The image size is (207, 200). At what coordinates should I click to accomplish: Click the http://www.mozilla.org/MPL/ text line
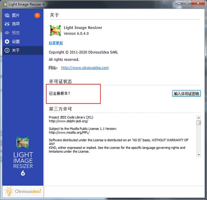click(x=69, y=132)
